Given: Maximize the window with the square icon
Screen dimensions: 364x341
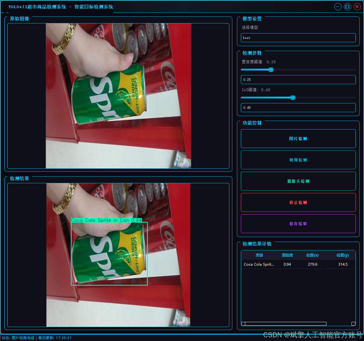Looking at the screenshot, I should (x=348, y=7).
